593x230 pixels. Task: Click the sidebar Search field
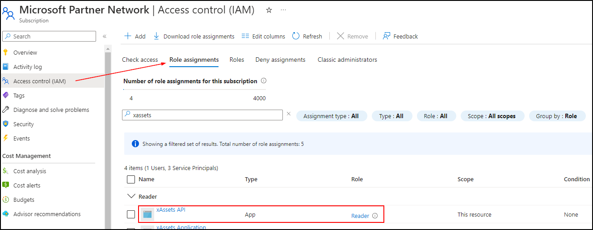pos(49,36)
